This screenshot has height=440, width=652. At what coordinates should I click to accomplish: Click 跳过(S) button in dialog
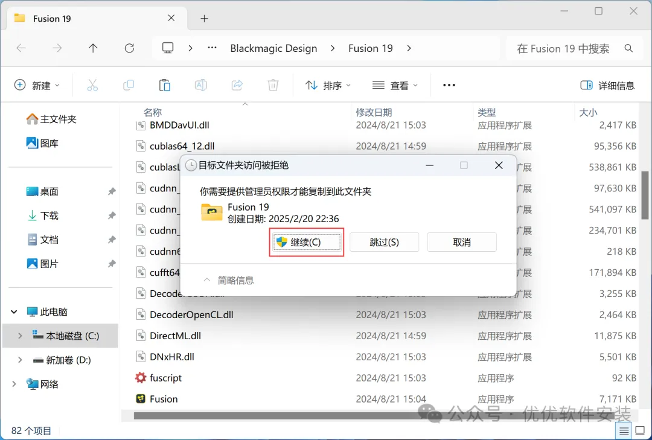[x=384, y=242]
